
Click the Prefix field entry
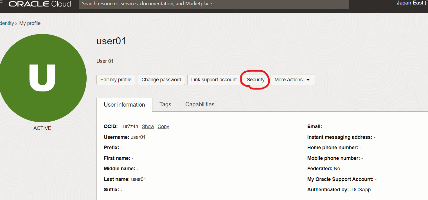[113, 148]
